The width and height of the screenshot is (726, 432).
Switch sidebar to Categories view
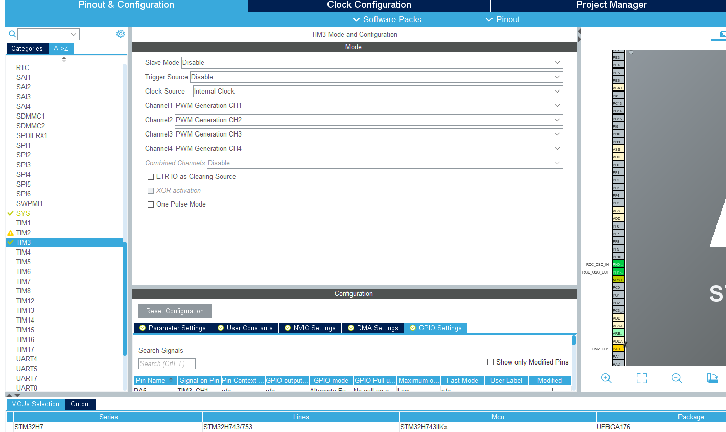[x=27, y=48]
